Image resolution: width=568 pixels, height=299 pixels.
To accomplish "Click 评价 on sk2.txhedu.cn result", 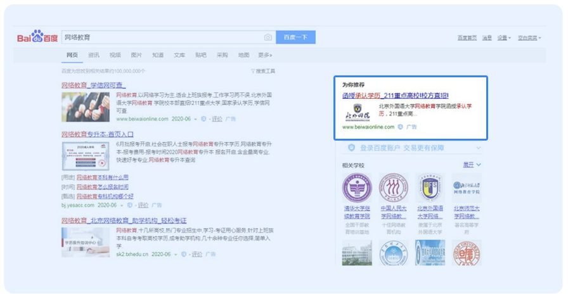I will (x=197, y=255).
